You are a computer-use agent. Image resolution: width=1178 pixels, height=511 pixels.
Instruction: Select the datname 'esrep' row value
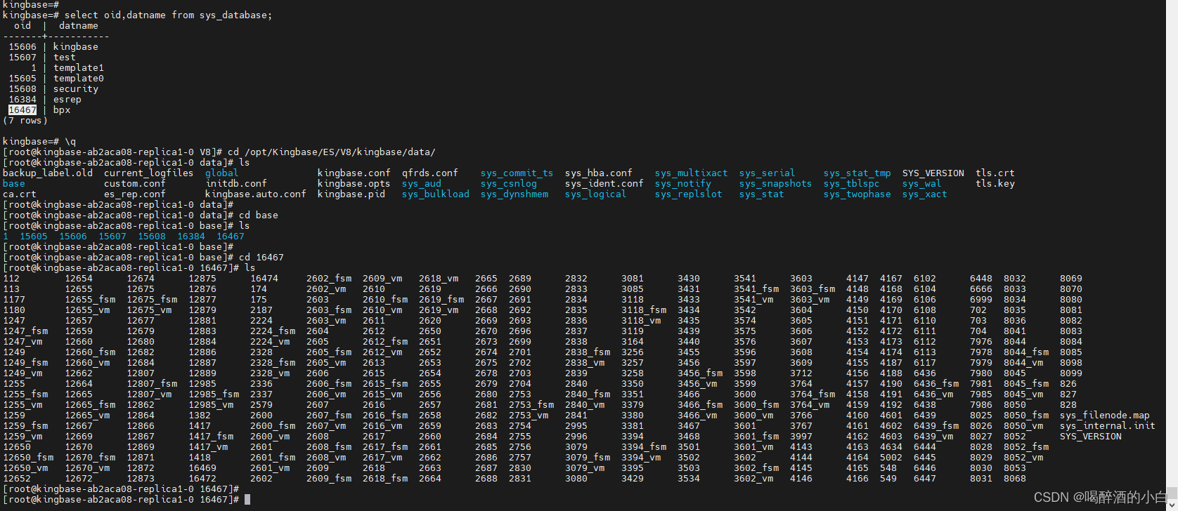(x=67, y=100)
